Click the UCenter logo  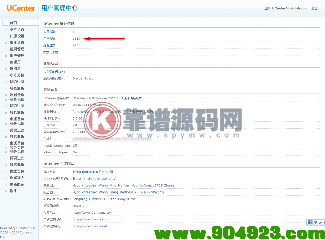21,8
